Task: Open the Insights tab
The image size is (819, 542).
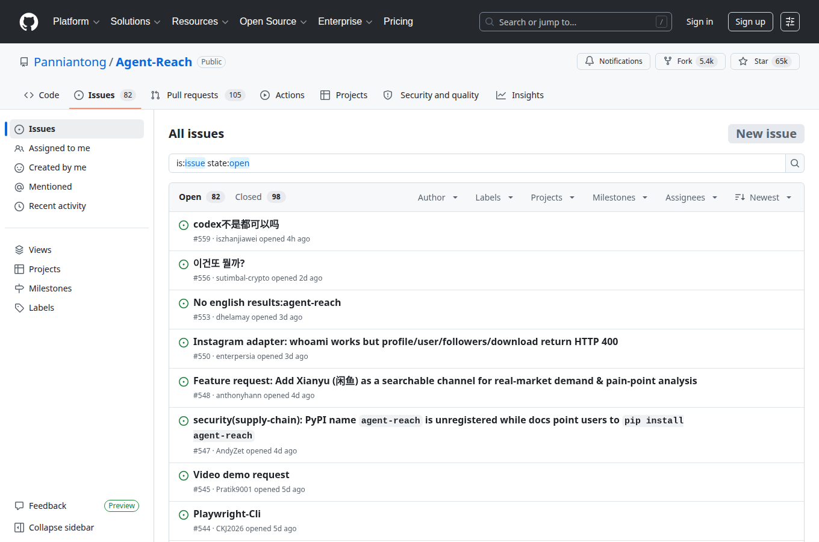Action: pyautogui.click(x=520, y=95)
